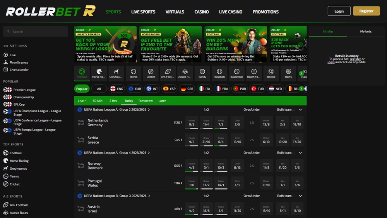Open Results page icon link
387x218 pixels.
6,62
